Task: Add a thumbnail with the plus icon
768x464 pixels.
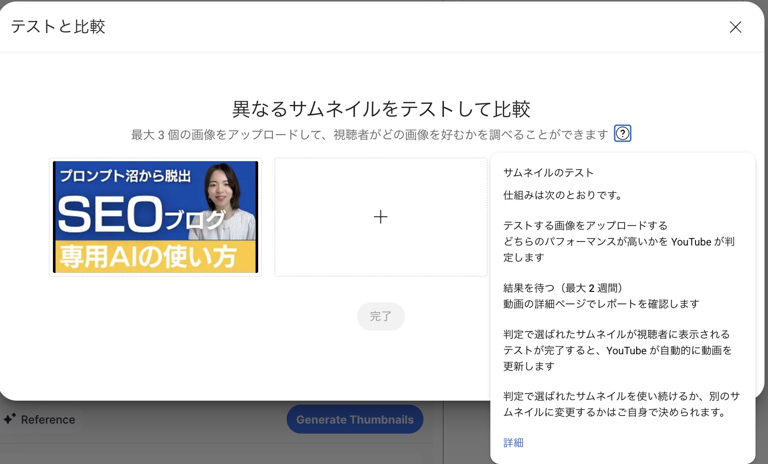Action: click(x=381, y=217)
